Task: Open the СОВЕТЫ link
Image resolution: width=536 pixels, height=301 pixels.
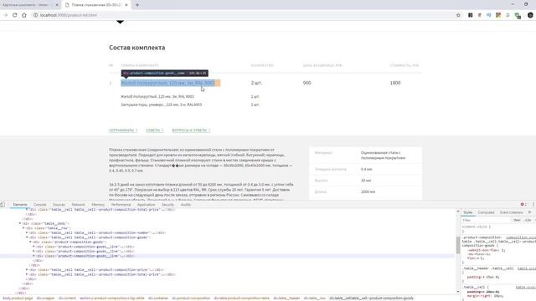Action: click(155, 130)
